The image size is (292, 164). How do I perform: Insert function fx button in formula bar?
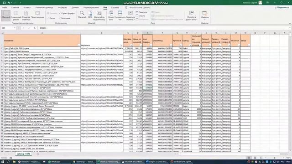point(35,28)
